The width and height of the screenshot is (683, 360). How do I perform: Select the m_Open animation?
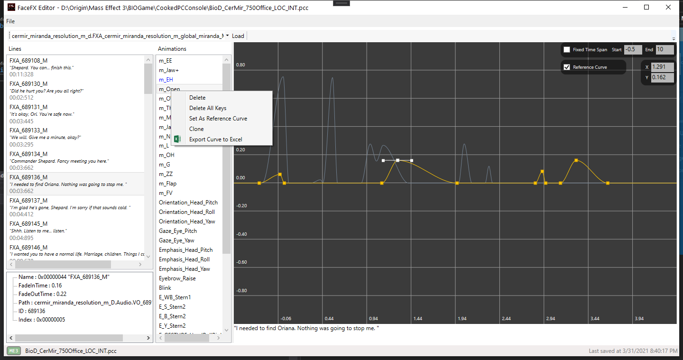click(169, 89)
